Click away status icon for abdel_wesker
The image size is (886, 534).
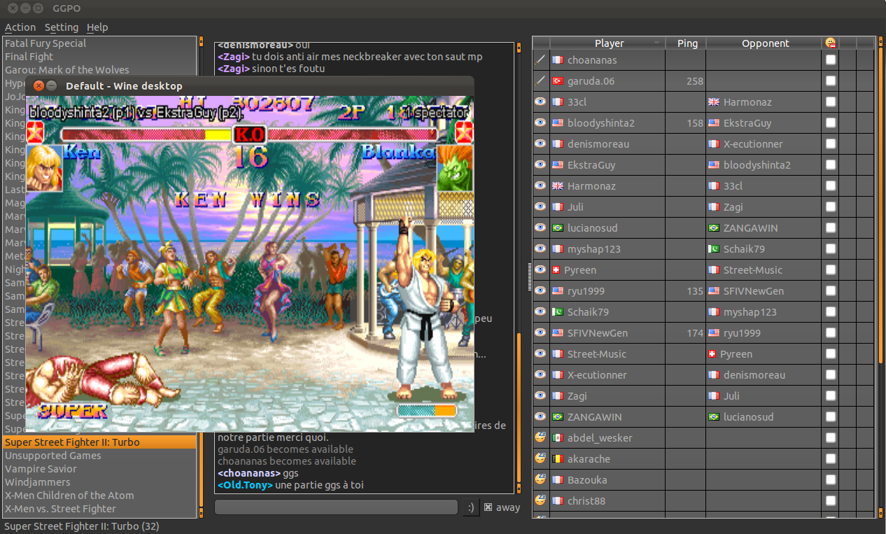tap(540, 438)
